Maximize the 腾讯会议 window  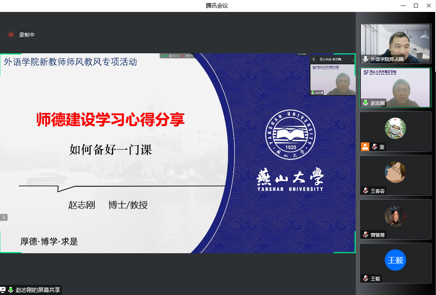(416, 5)
